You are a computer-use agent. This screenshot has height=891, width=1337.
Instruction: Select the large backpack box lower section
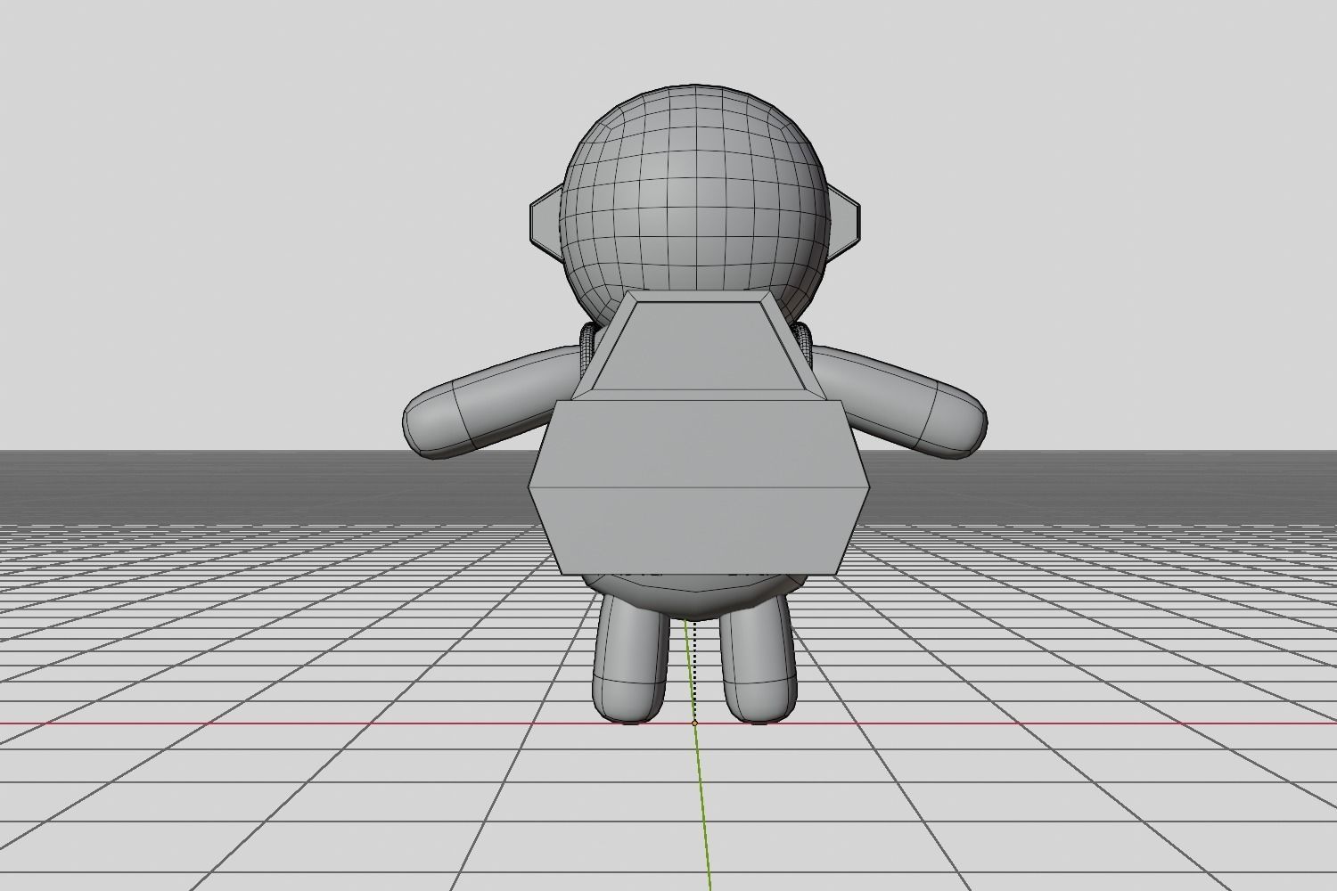click(699, 486)
